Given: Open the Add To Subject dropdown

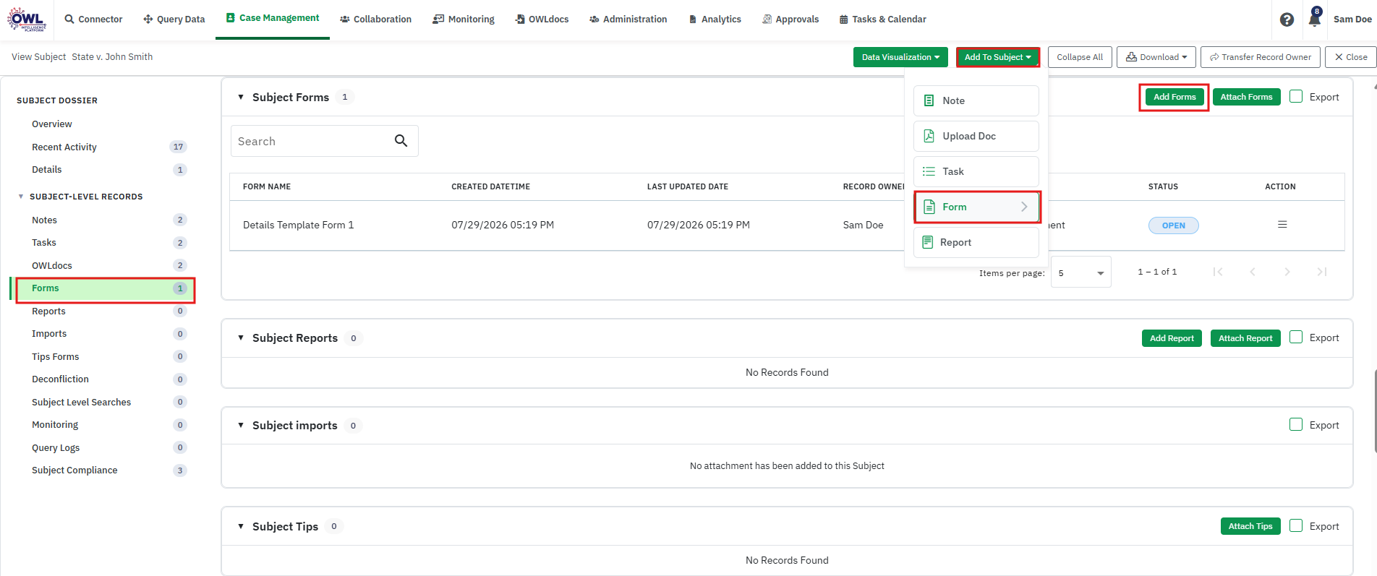Looking at the screenshot, I should 998,57.
